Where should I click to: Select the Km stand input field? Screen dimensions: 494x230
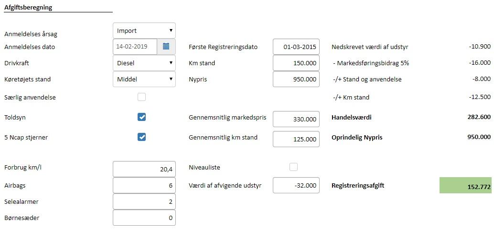click(x=296, y=63)
